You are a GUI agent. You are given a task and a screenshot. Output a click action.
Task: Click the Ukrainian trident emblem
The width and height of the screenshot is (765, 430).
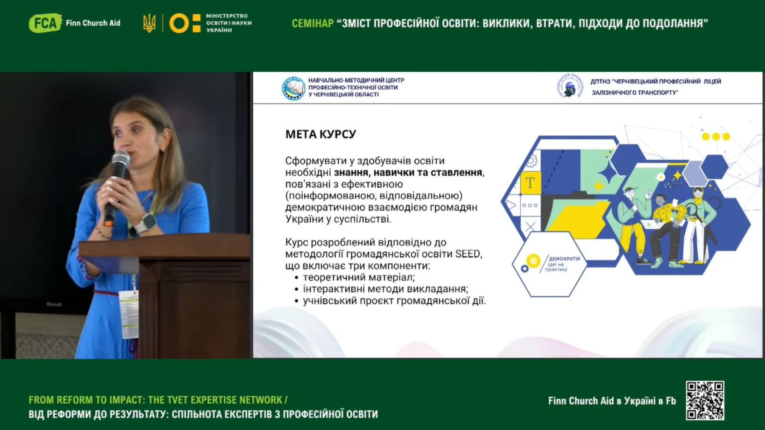(149, 23)
